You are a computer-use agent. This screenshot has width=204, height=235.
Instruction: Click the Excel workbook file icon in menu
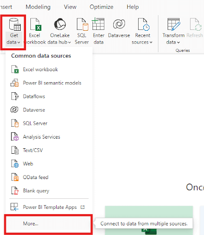pyautogui.click(x=15, y=69)
